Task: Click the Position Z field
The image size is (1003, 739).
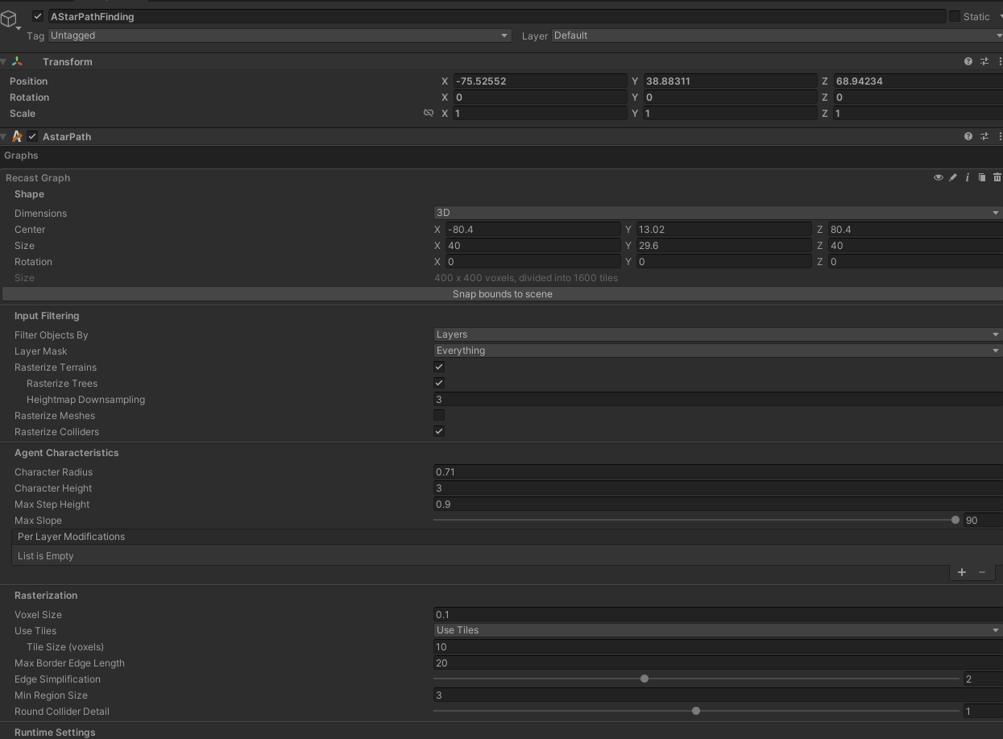Action: coord(918,81)
